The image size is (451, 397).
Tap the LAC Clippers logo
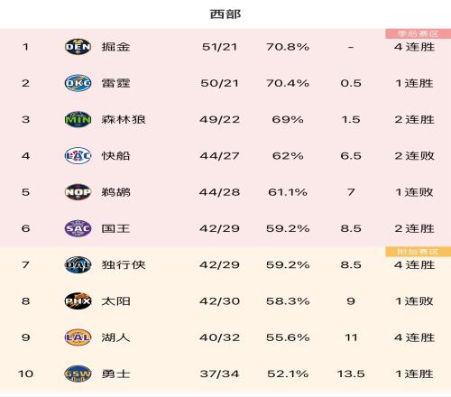coord(78,155)
